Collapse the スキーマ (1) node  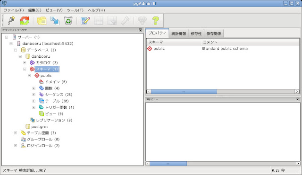[x=25, y=69]
